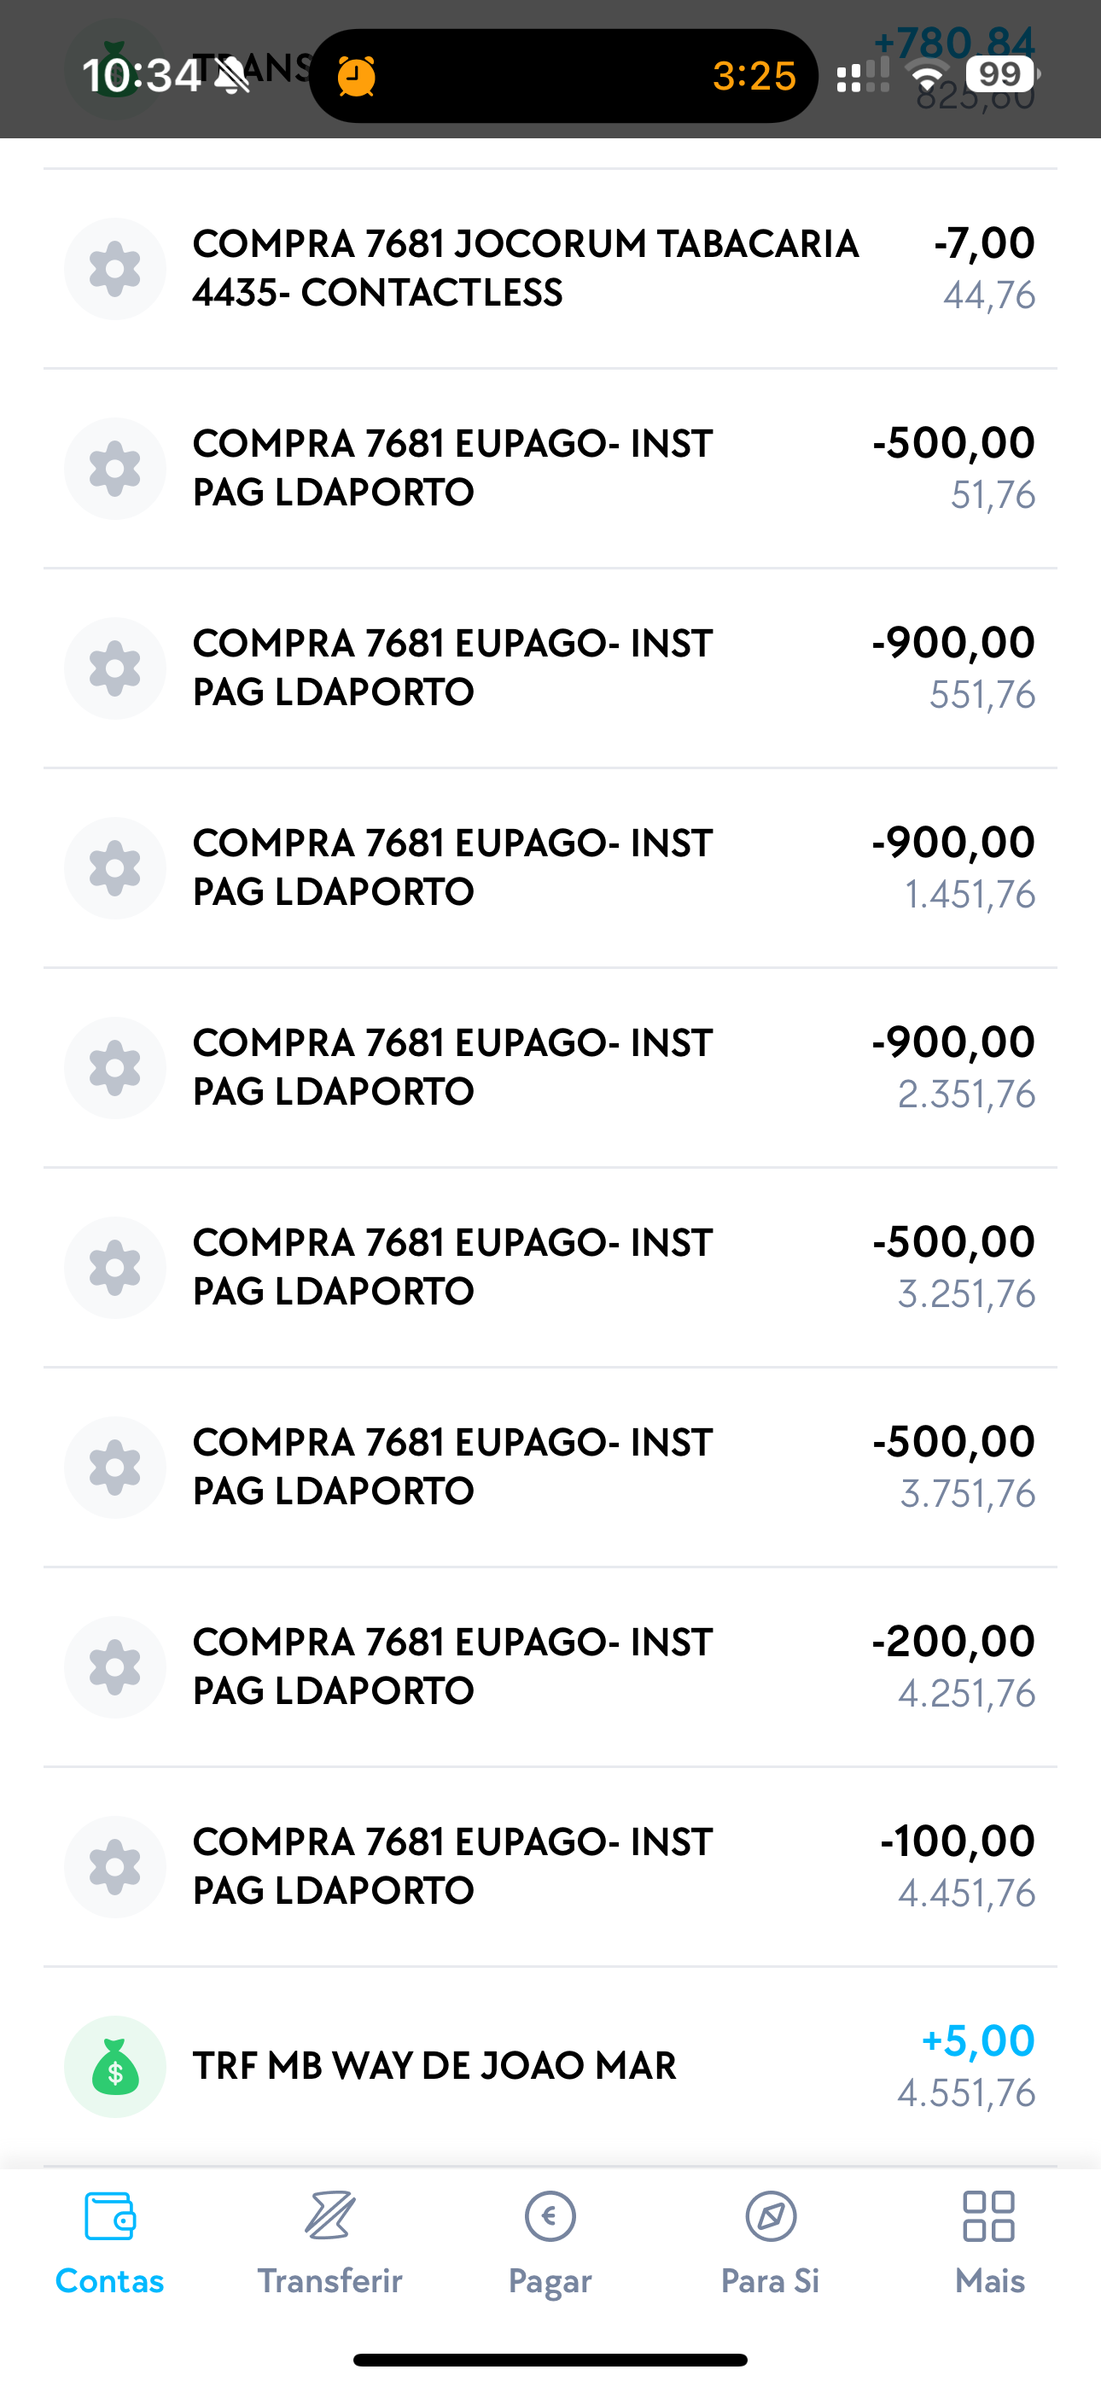
Task: Tap the Contas wallet icon
Action: pos(109,2216)
